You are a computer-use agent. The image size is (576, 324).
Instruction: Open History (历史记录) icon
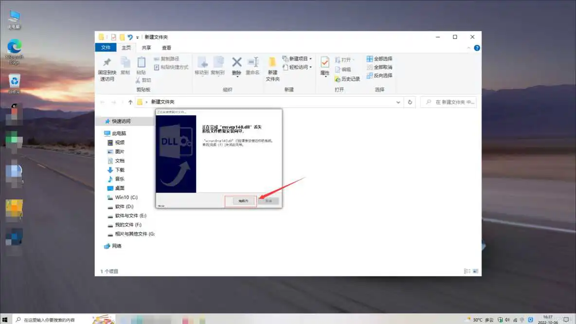tap(346, 79)
